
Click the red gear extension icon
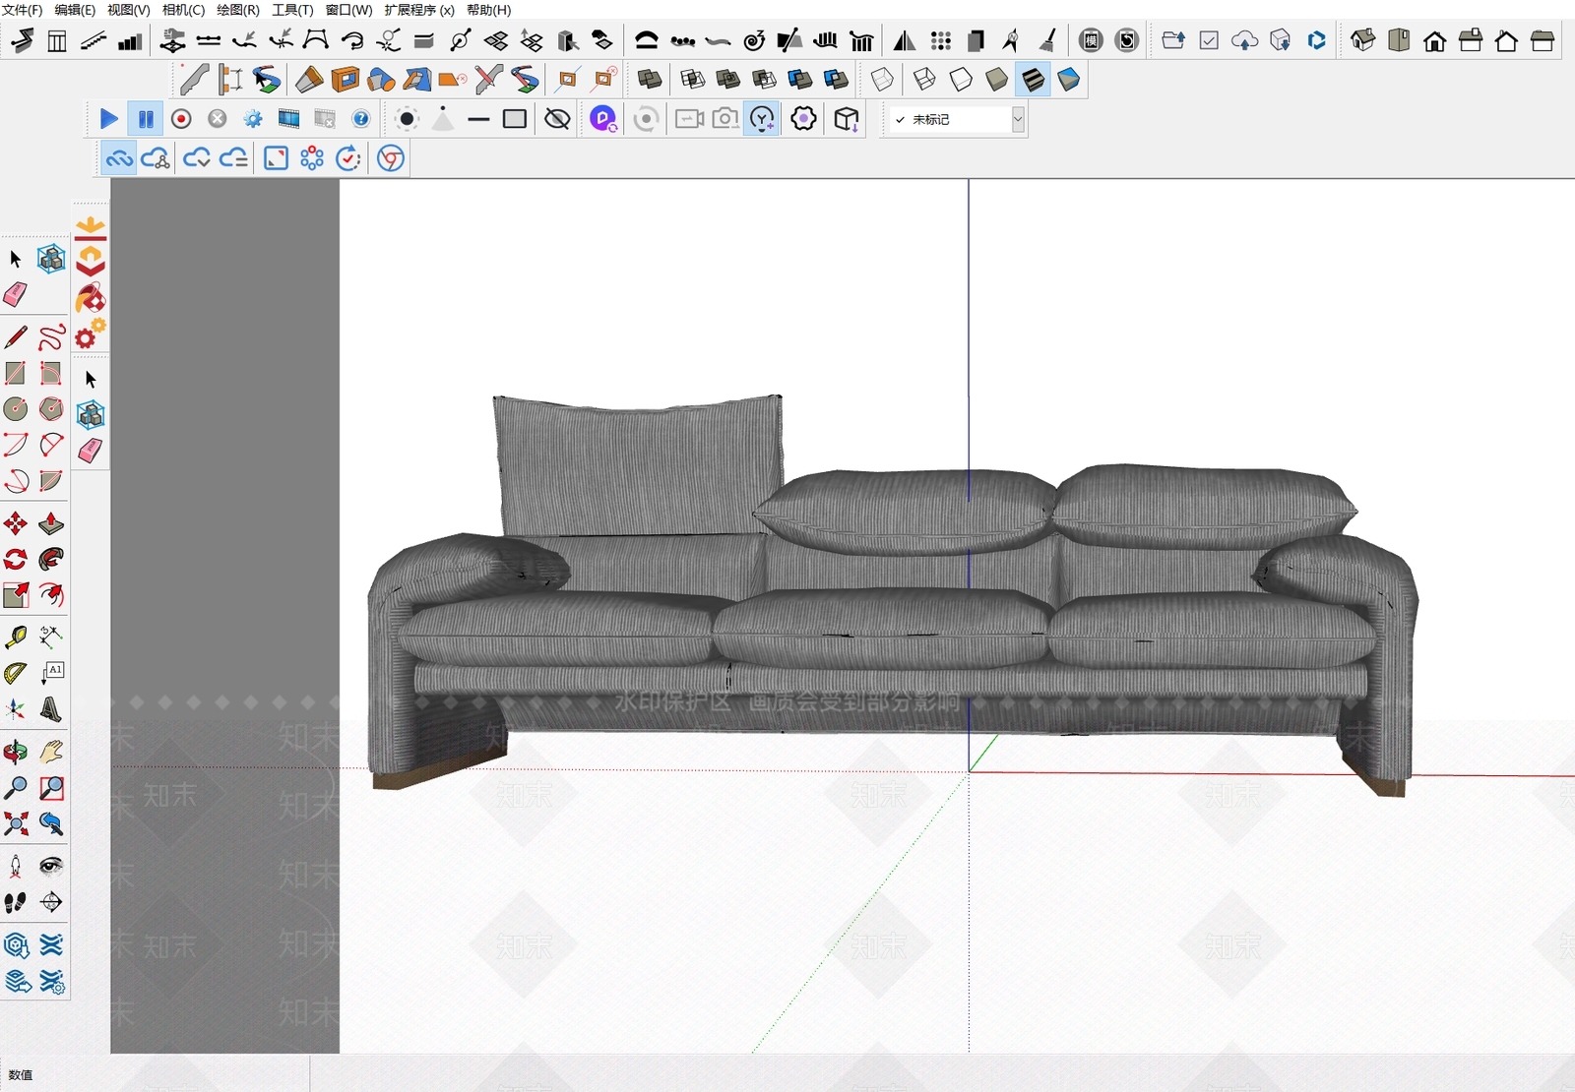pos(91,334)
